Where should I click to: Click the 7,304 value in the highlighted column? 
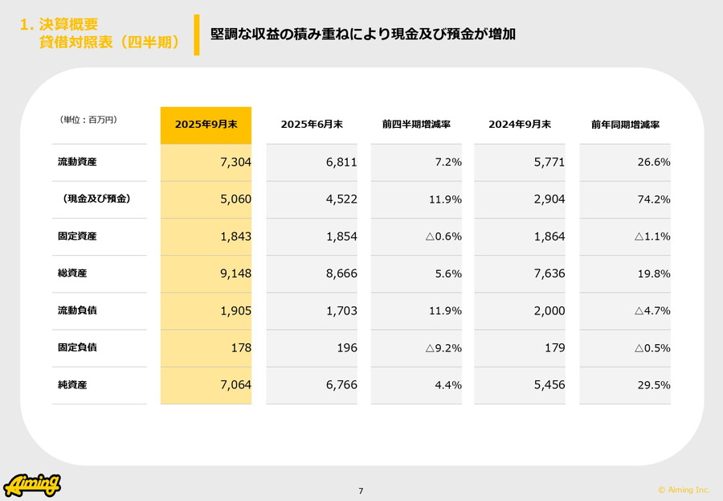pyautogui.click(x=235, y=162)
